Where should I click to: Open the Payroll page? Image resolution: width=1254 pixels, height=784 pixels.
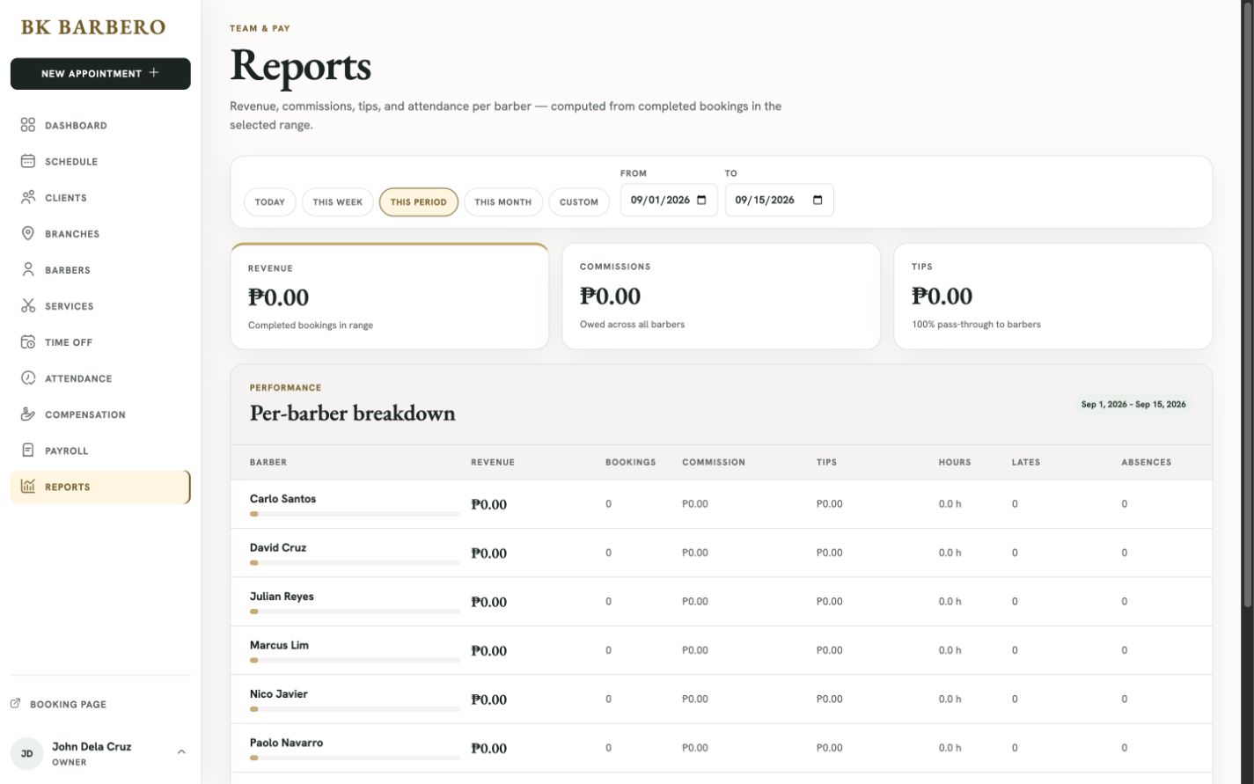point(100,450)
